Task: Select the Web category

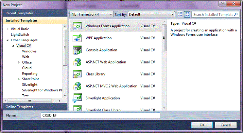Action: (26, 57)
